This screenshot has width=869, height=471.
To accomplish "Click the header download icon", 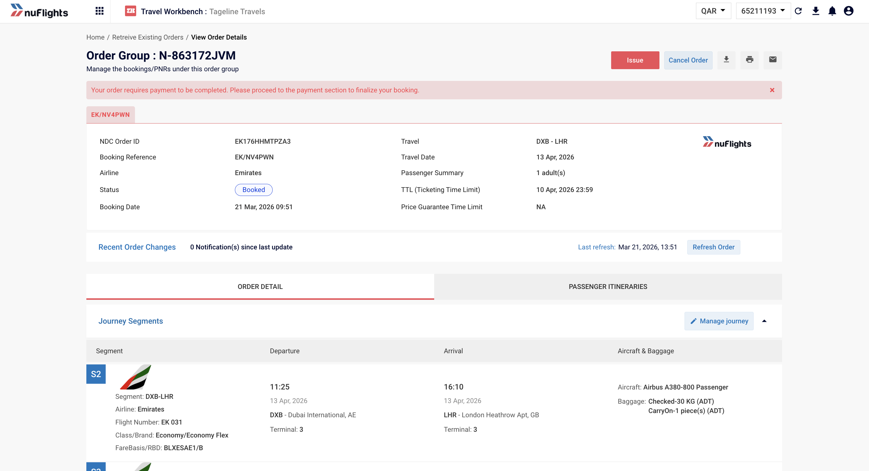I will (x=816, y=11).
